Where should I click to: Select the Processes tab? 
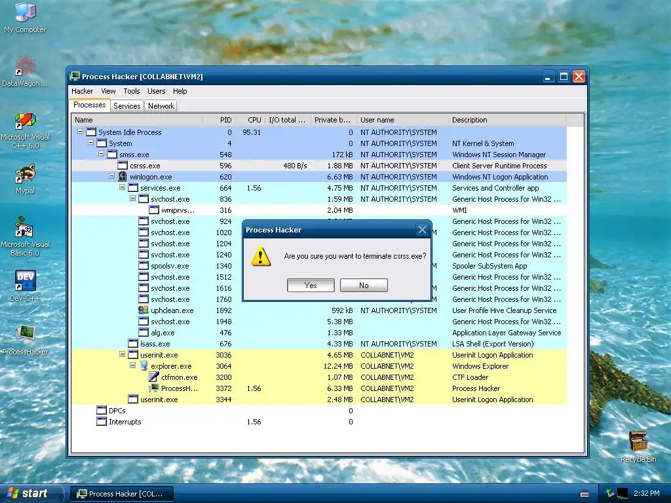[89, 105]
